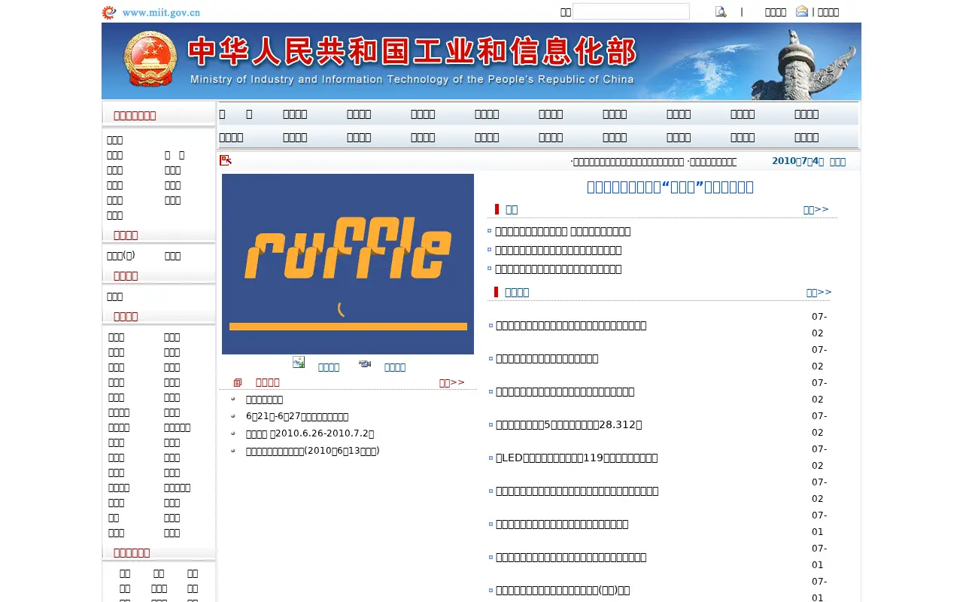Open the list item "2010.6.26-2010.7.2"
Image resolution: width=963 pixels, height=602 pixels.
click(x=310, y=433)
